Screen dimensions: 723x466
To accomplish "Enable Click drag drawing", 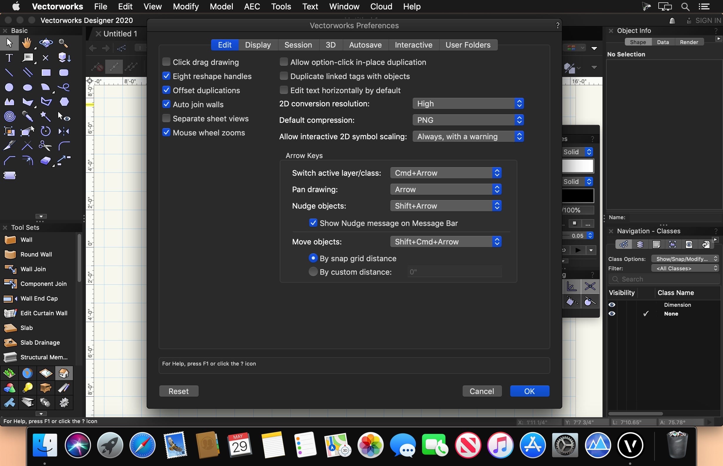I will click(166, 62).
